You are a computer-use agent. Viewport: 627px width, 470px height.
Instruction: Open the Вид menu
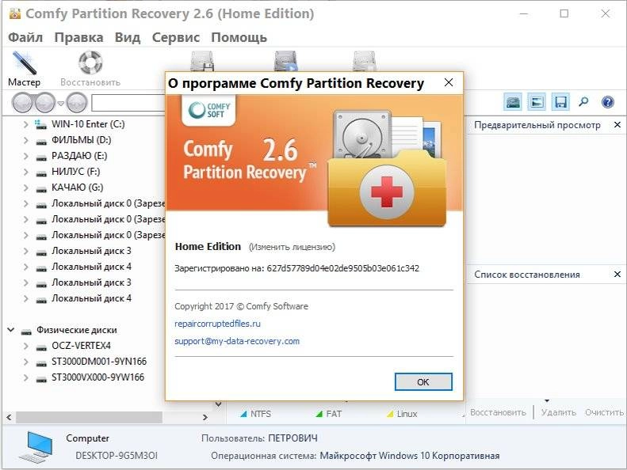point(128,37)
